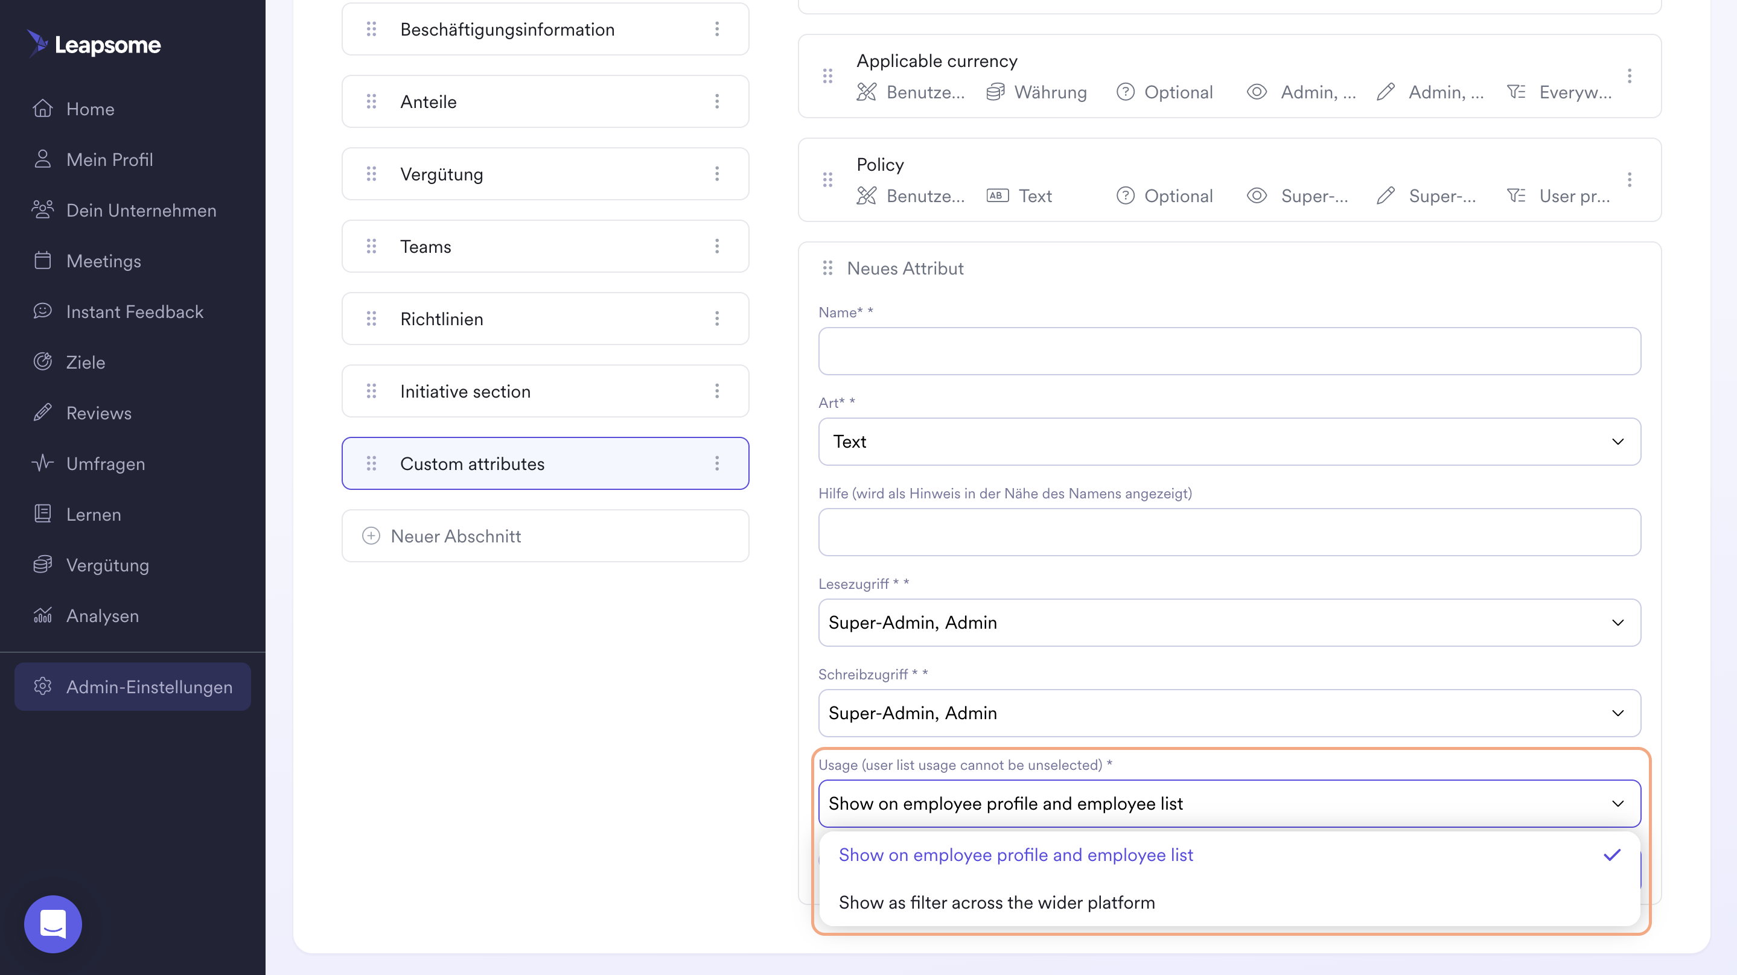Select the Teams section
The image size is (1737, 975).
[x=545, y=246]
